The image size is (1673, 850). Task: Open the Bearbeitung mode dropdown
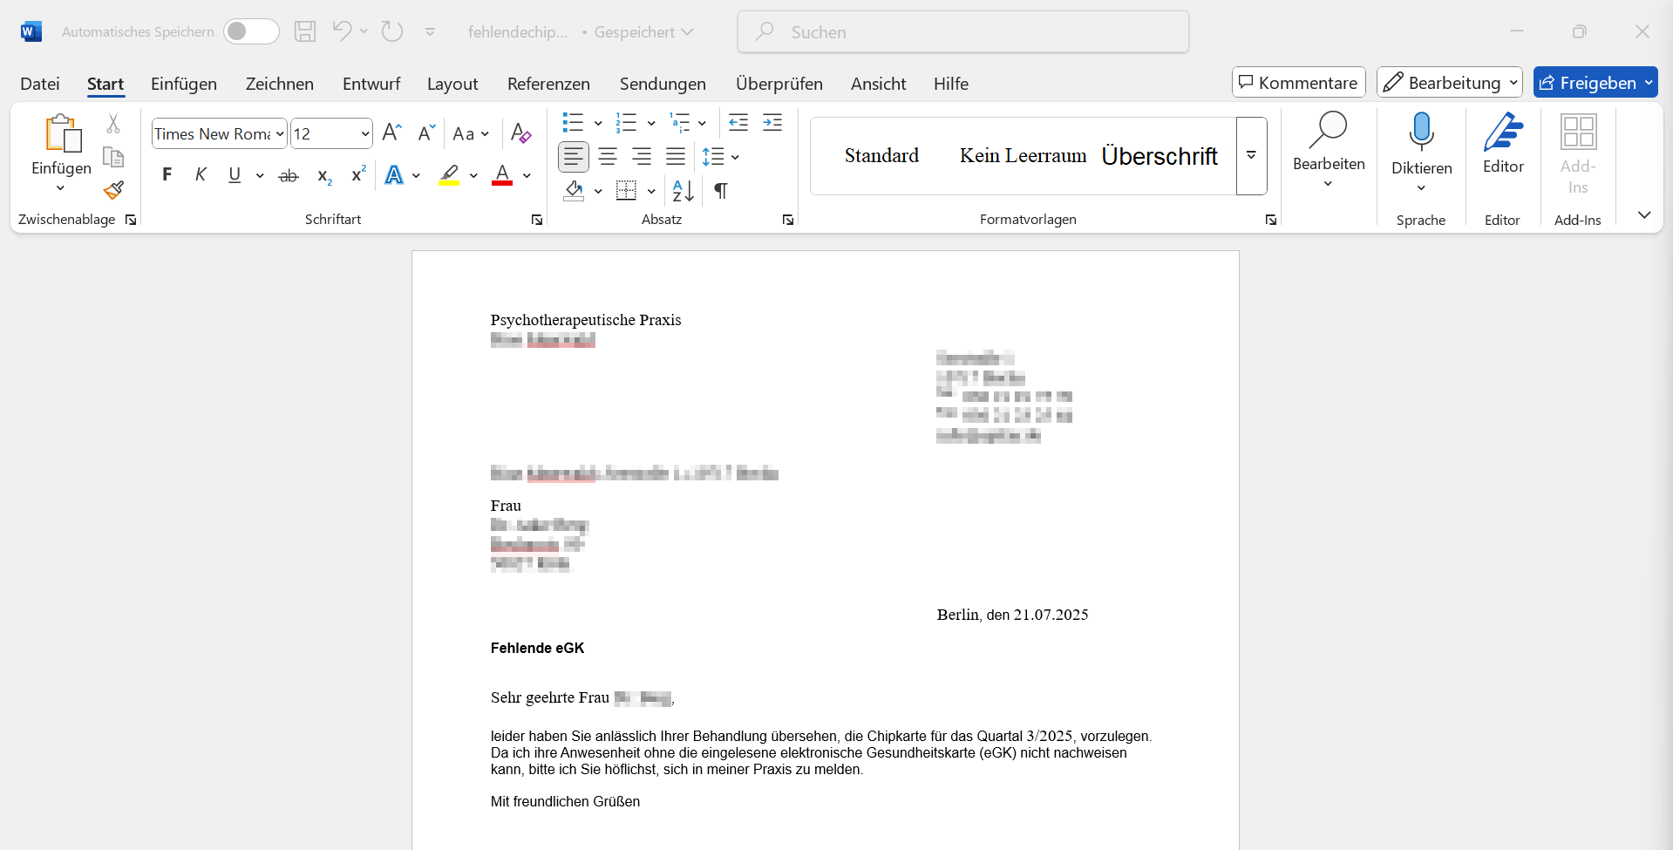[x=1450, y=83]
